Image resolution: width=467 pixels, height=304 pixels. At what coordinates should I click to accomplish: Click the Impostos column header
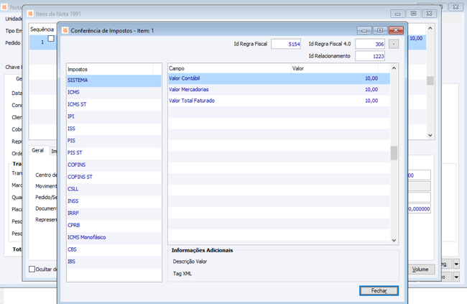tap(110, 70)
